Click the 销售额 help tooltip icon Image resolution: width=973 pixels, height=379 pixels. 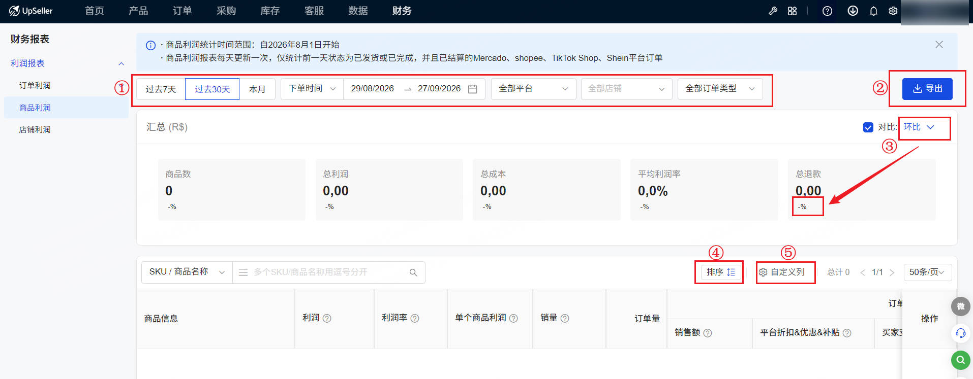pos(708,333)
